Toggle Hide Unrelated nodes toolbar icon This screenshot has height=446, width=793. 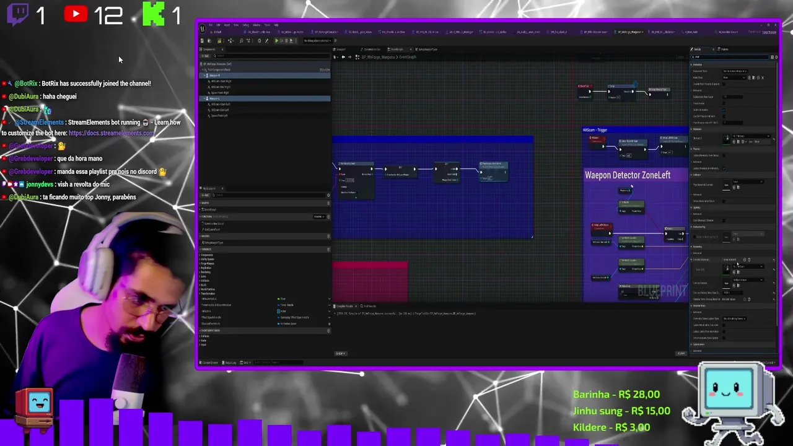(x=248, y=40)
